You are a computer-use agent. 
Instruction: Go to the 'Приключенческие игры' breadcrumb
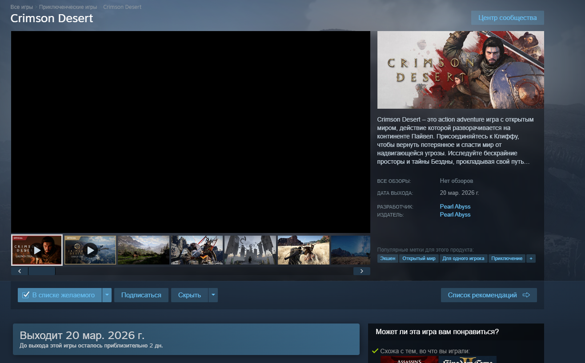coord(68,8)
